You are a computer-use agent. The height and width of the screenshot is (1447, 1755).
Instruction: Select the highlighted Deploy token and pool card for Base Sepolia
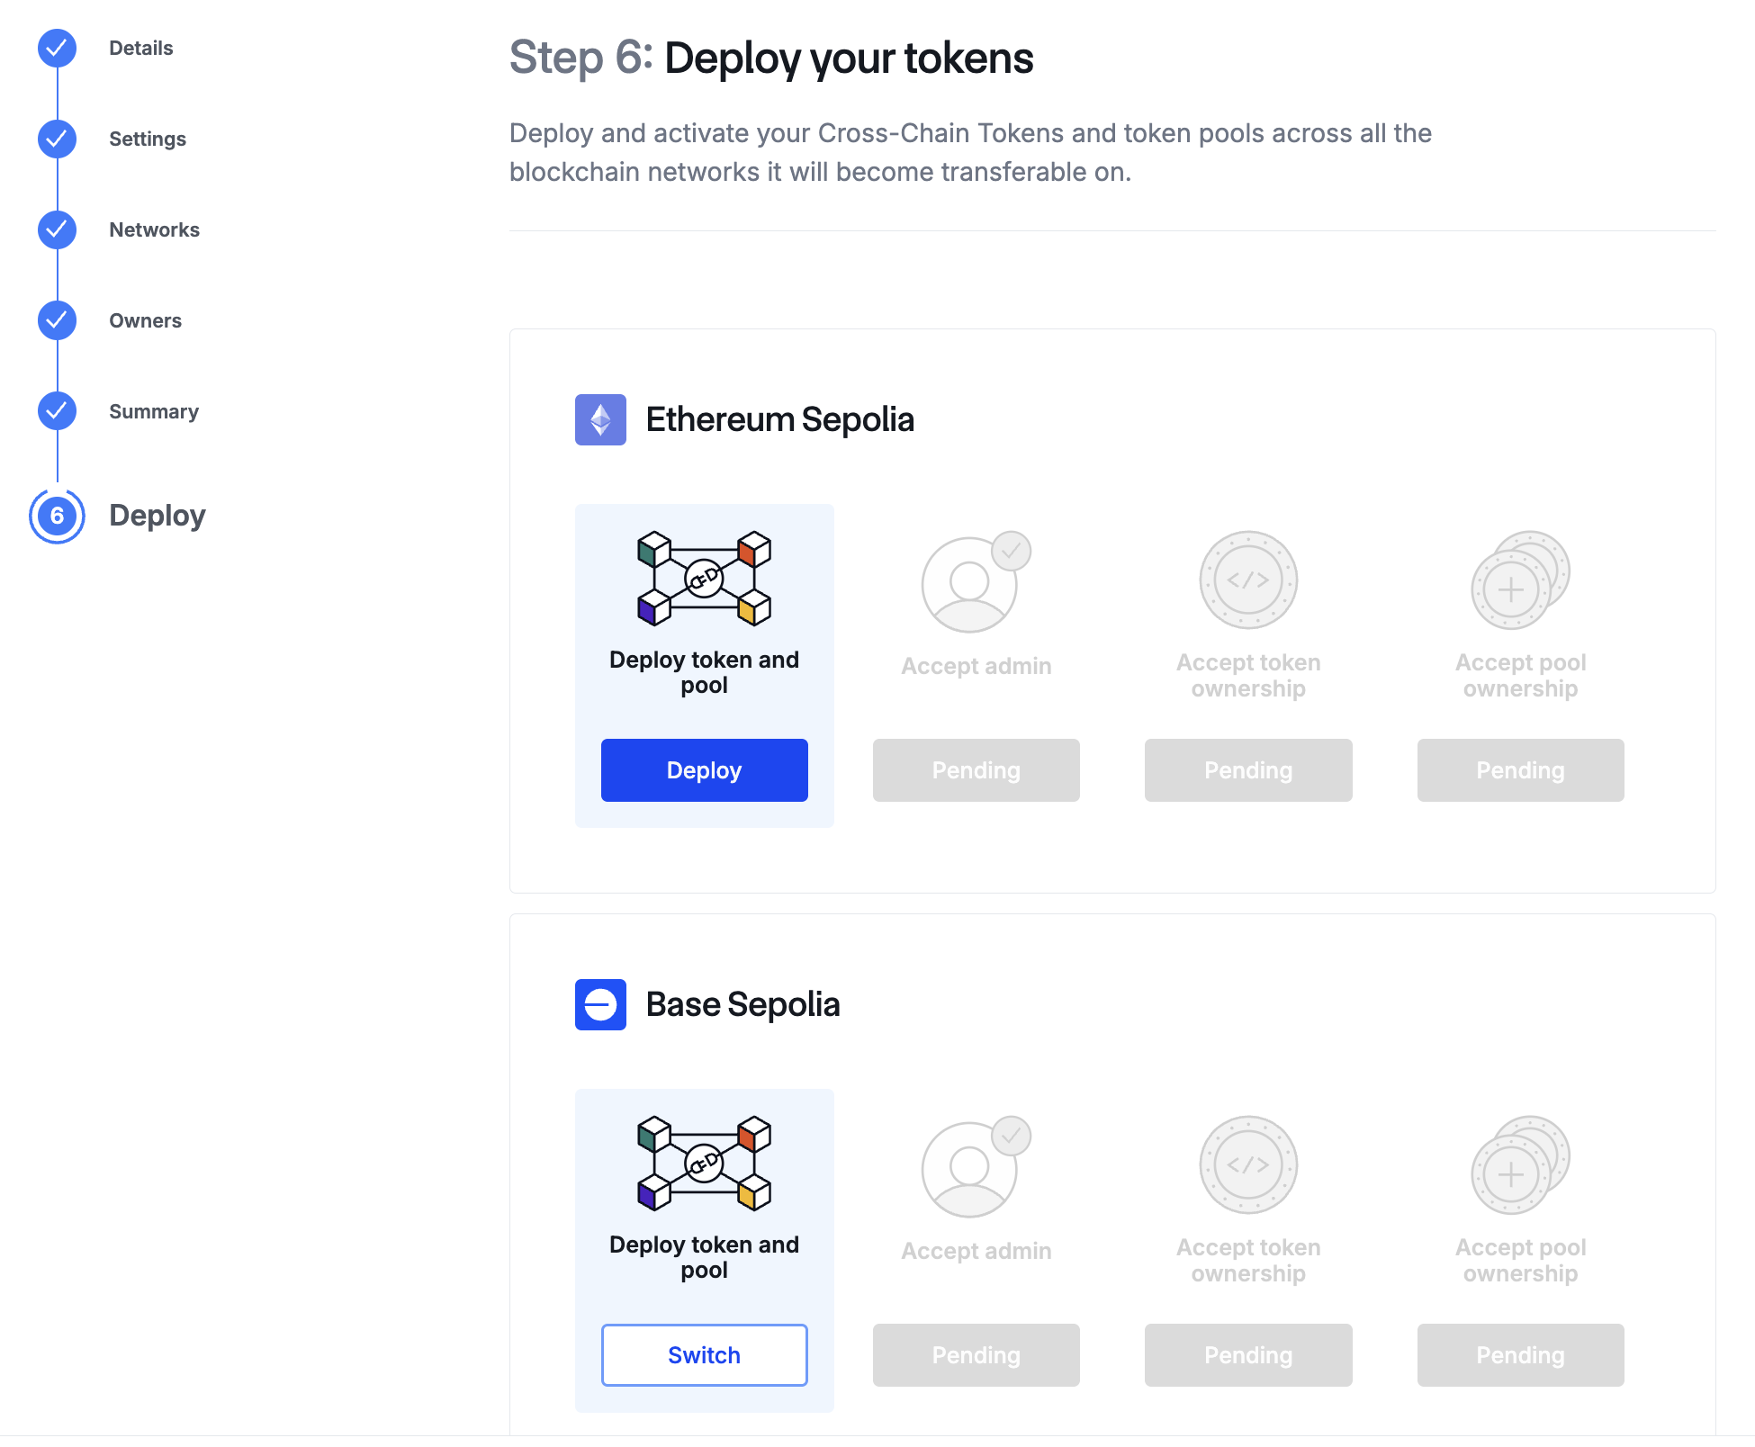click(x=704, y=1251)
